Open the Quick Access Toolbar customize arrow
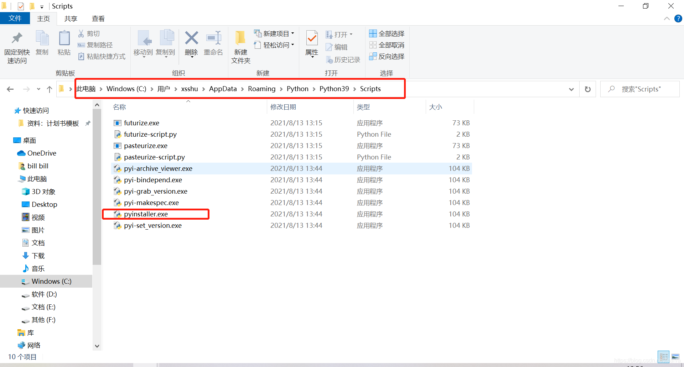Image resolution: width=684 pixels, height=367 pixels. pyautogui.click(x=42, y=7)
